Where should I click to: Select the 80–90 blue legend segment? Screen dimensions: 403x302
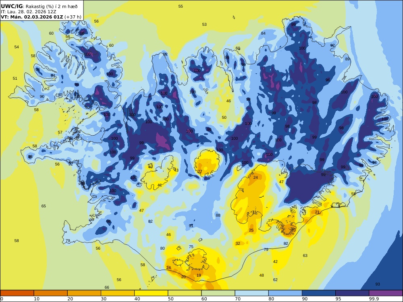click(x=285, y=293)
